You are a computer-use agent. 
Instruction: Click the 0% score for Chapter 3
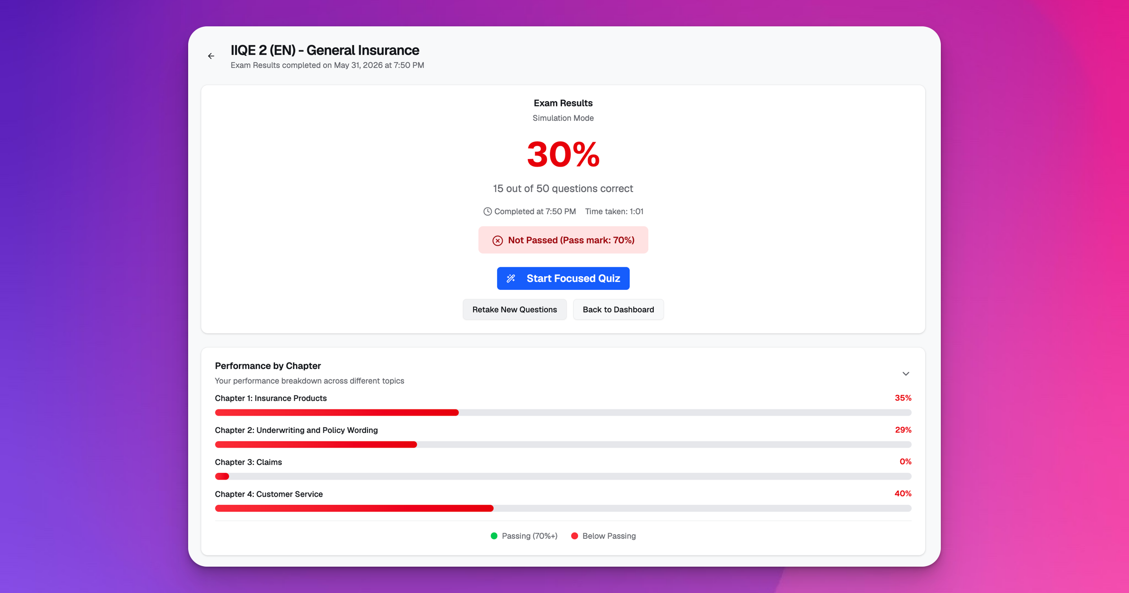click(x=905, y=462)
